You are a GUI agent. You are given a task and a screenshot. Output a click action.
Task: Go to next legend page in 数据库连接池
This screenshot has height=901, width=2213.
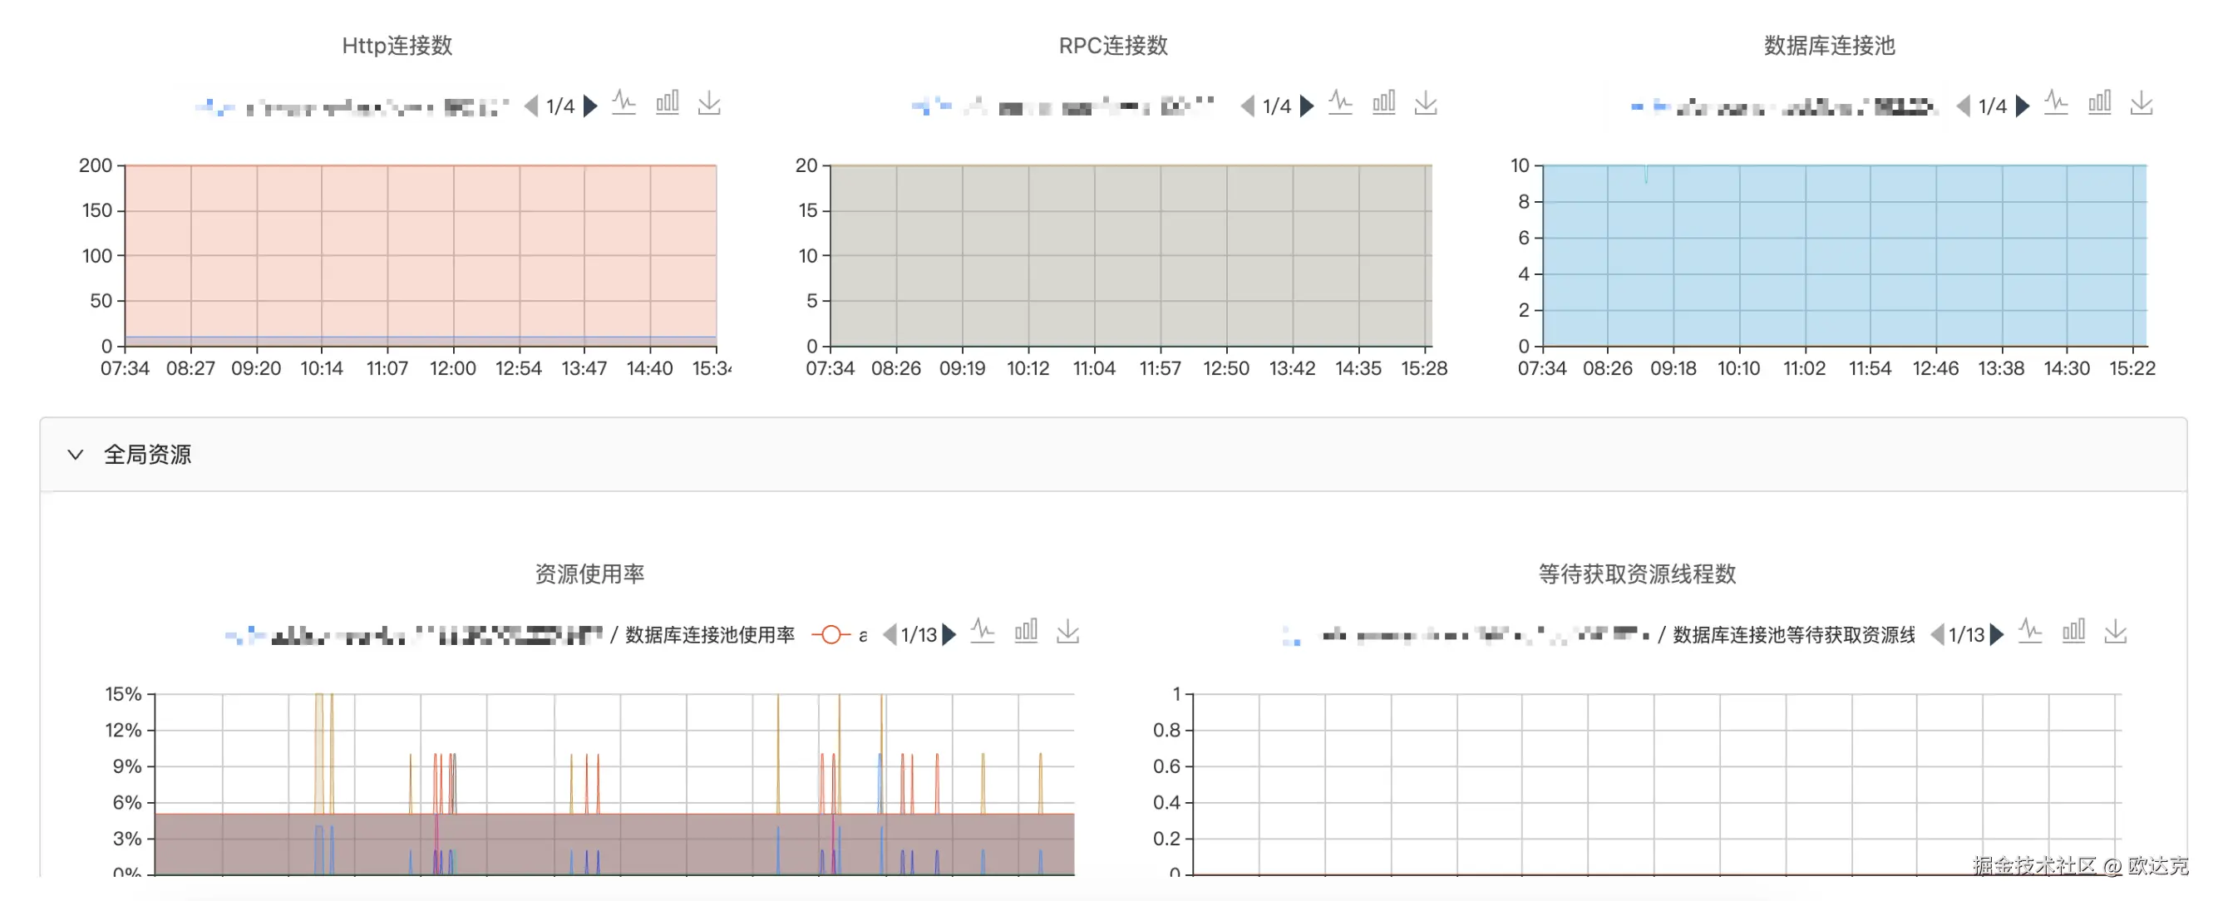point(2023,106)
